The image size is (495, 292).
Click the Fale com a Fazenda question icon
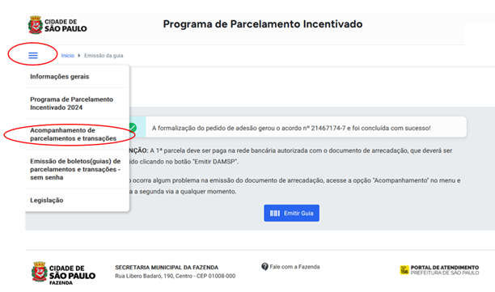(264, 267)
